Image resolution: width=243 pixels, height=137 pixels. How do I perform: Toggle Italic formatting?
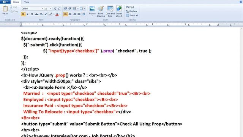pyautogui.click(x=28, y=14)
